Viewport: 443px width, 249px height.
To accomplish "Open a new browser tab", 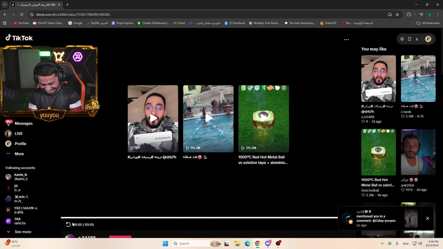I will 67,5.
